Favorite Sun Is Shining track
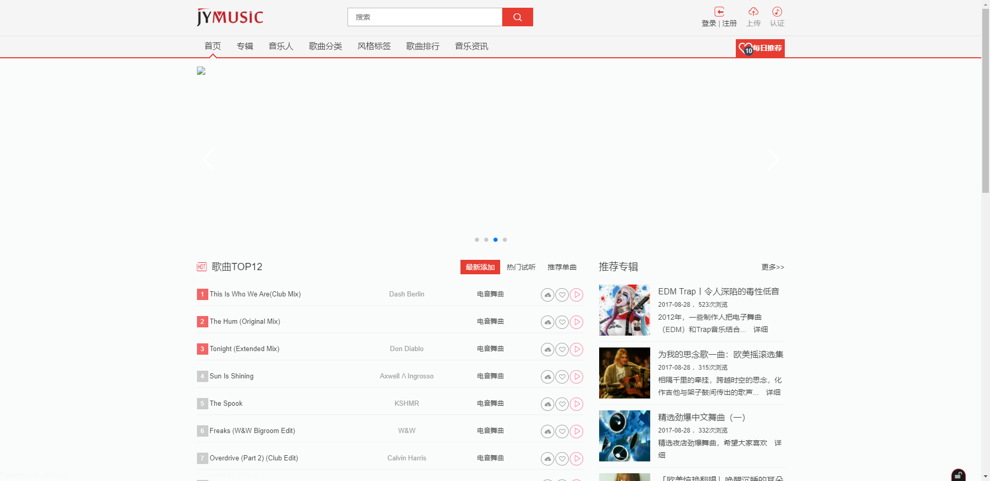The height and width of the screenshot is (481, 990). coord(562,377)
